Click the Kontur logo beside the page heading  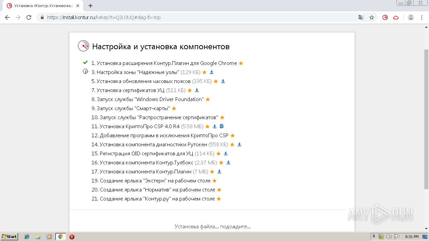pyautogui.click(x=83, y=46)
